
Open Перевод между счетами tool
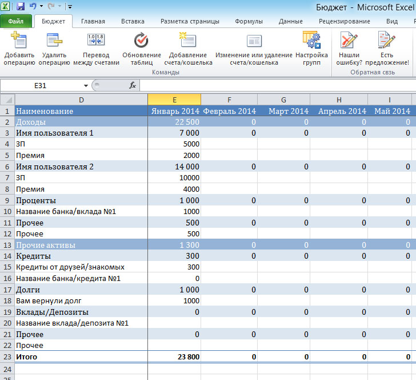click(96, 41)
